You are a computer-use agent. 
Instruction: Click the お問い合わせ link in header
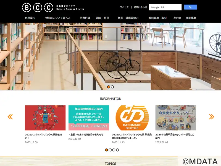pyautogui.click(x=140, y=7)
